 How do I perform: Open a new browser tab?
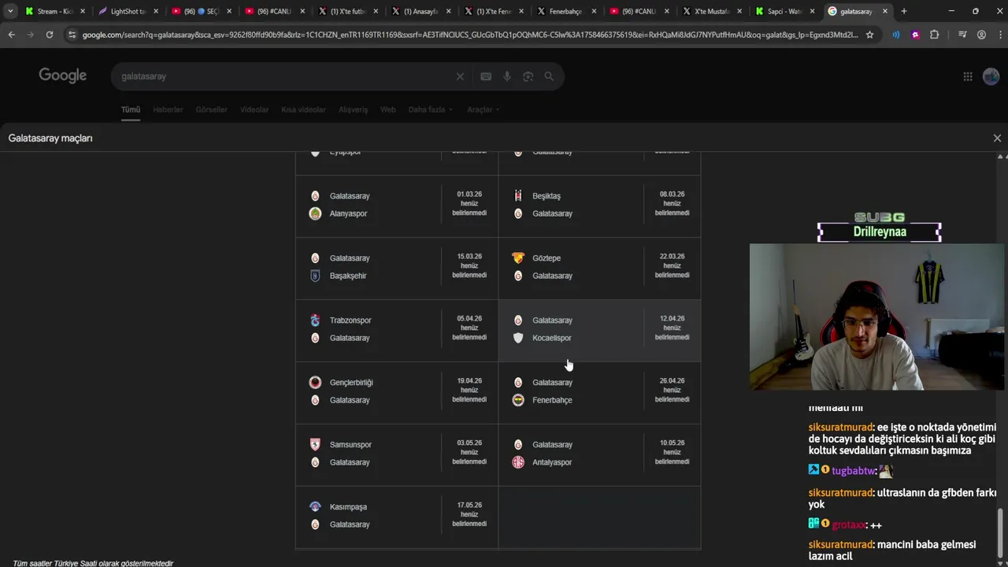(x=904, y=11)
